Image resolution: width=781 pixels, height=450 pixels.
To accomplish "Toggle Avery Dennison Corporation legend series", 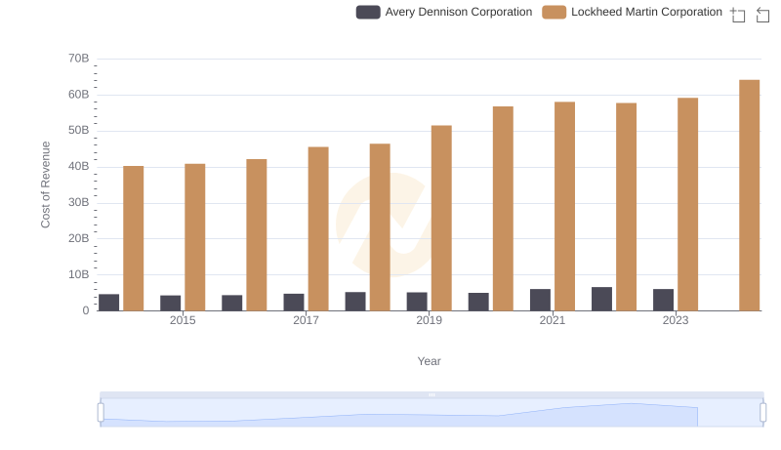I will point(444,12).
